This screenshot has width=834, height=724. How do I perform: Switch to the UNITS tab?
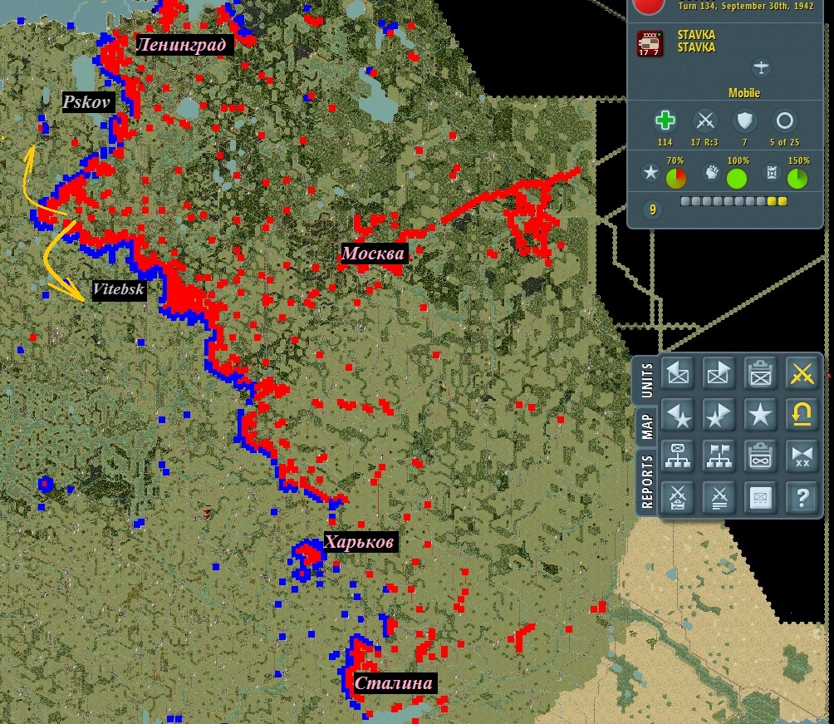click(x=647, y=380)
